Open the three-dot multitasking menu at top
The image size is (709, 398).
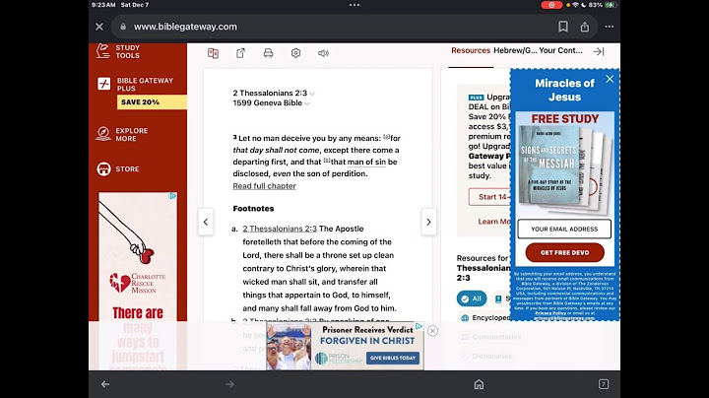(354, 5)
